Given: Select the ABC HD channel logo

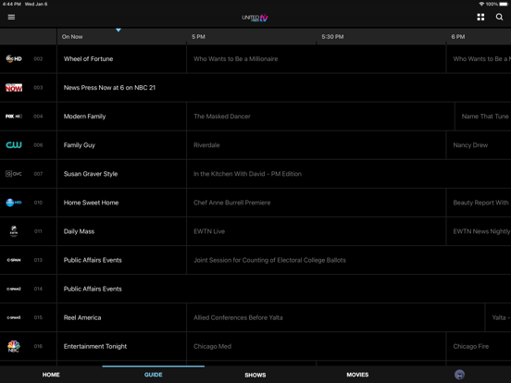Looking at the screenshot, I should tap(14, 58).
